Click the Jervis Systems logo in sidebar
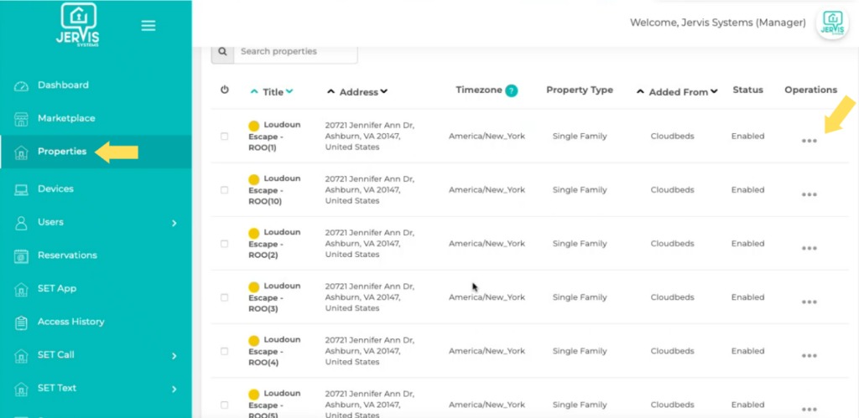The image size is (859, 418). (77, 25)
